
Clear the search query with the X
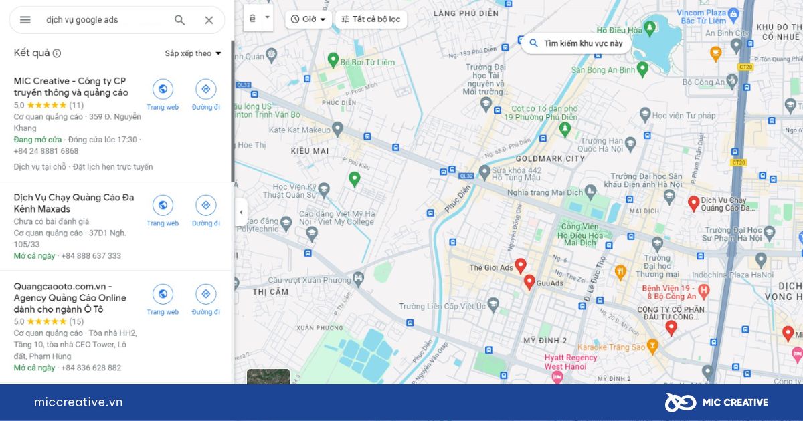pos(209,20)
